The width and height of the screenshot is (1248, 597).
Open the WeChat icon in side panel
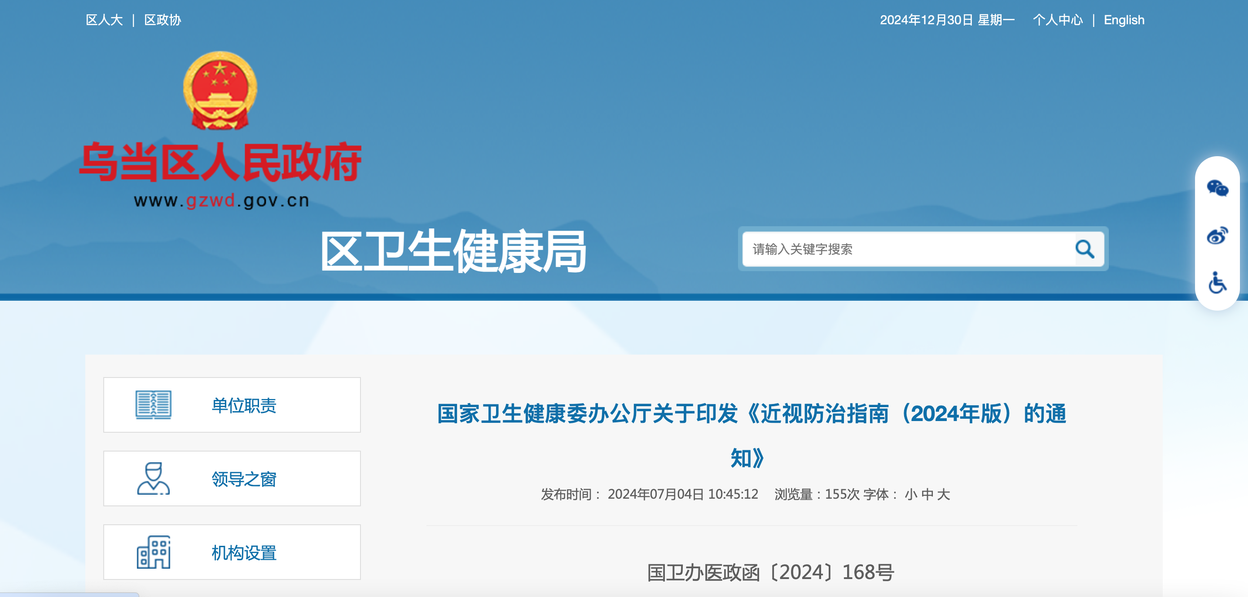click(1217, 188)
